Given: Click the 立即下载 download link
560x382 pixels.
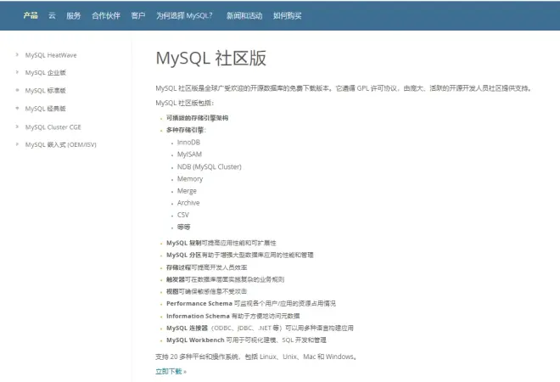Looking at the screenshot, I should [171, 371].
